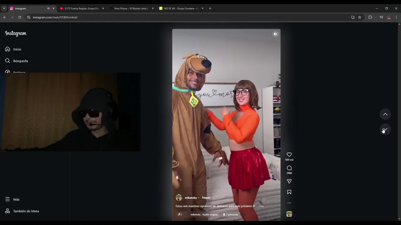Open a new browser tab
This screenshot has height=225, width=401.
(x=210, y=8)
